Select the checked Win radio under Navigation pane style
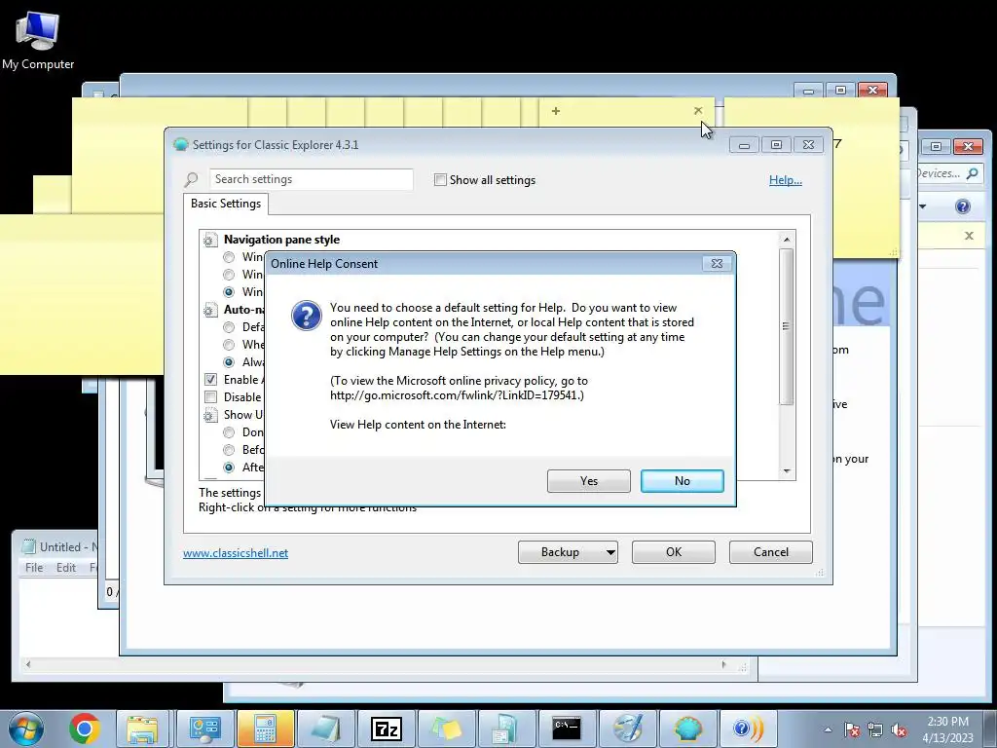The image size is (997, 748). pyautogui.click(x=229, y=292)
